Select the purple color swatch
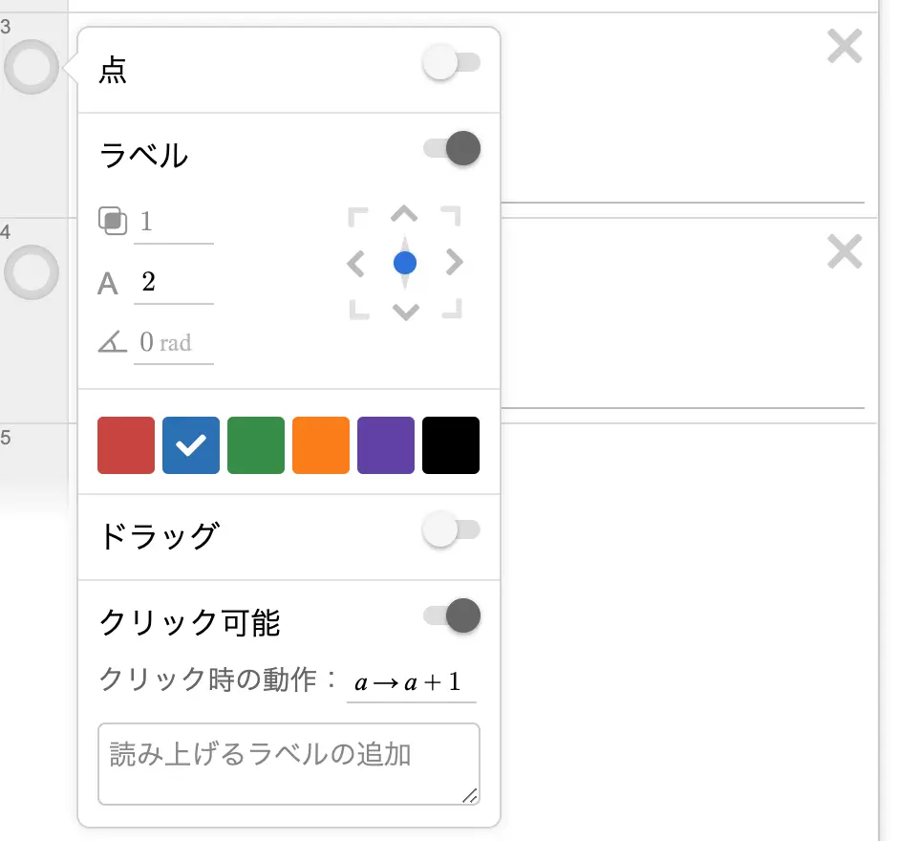898x841 pixels. (x=386, y=445)
